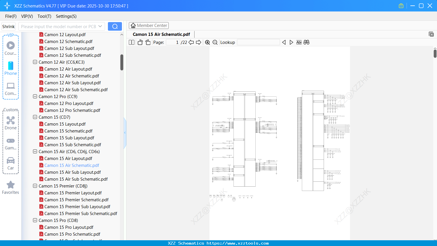Image resolution: width=437 pixels, height=246 pixels.
Task: Toggle whole-word search with binoculars icon
Action: coord(306,42)
